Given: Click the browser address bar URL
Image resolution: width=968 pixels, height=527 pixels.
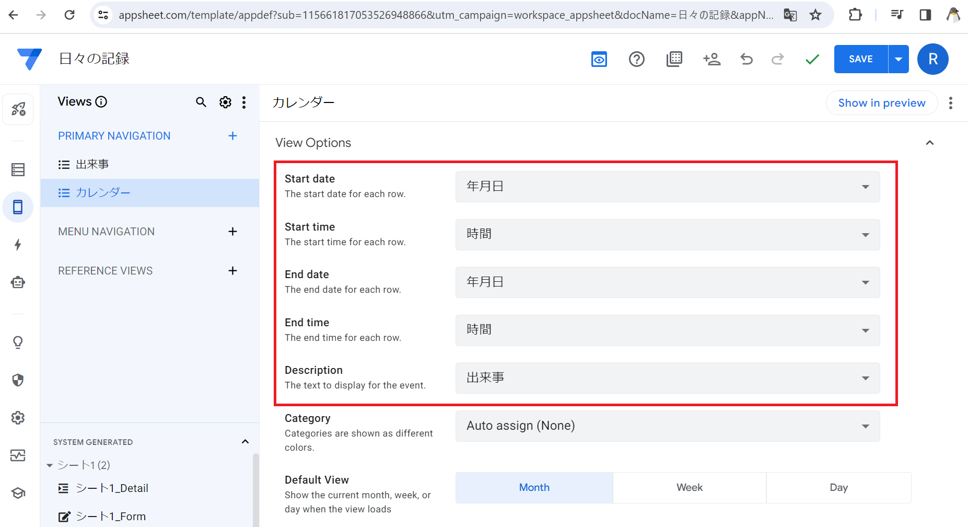Looking at the screenshot, I should tap(446, 15).
